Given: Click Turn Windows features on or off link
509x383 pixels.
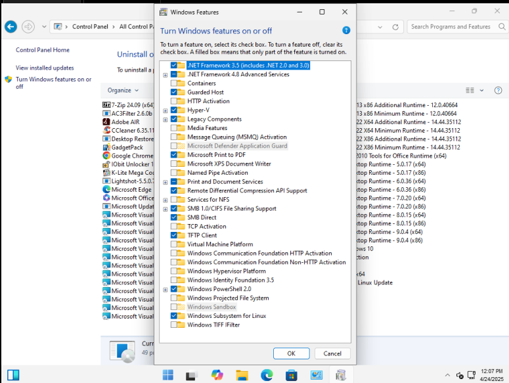Looking at the screenshot, I should point(54,83).
